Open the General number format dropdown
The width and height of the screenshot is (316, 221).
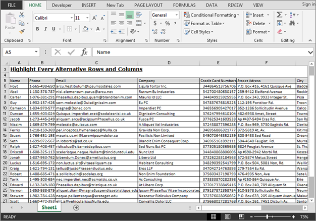tap(177, 15)
